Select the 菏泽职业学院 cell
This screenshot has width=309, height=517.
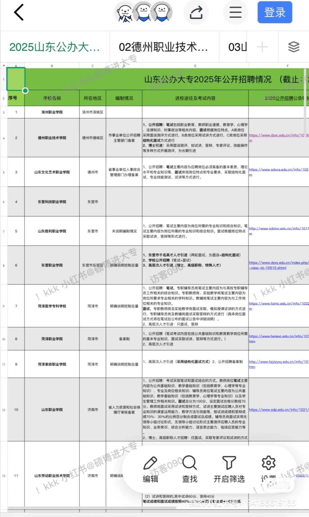52,339
